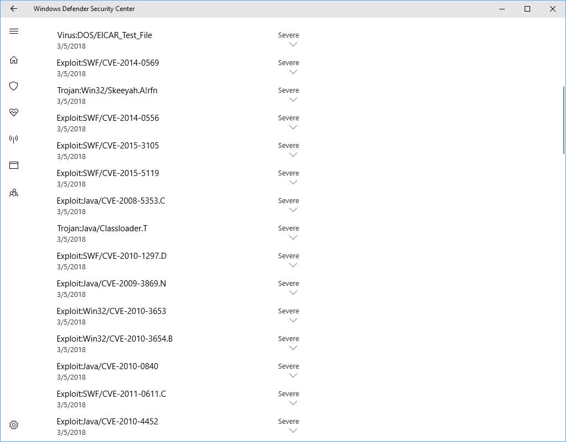Expand details for Virus:DOS/EICAR_Test_File
The height and width of the screenshot is (442, 566).
pyautogui.click(x=293, y=44)
